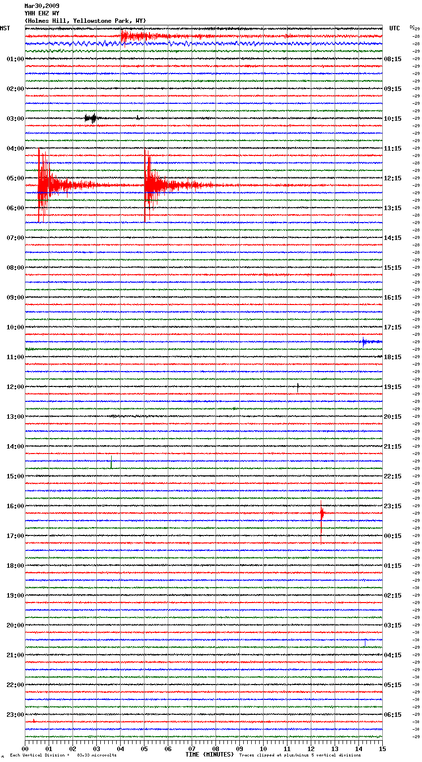The image size is (422, 762).
Task: Click the UTC timezone label
Action: 395,28
